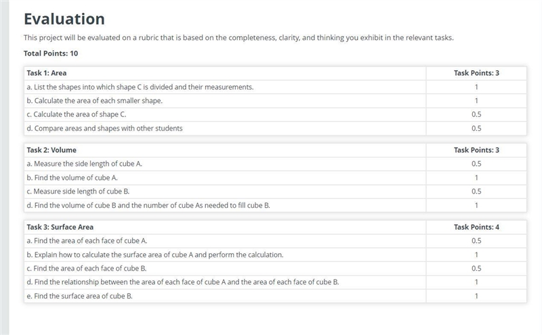Click the Task 1: Area header cell
This screenshot has width=542, height=335.
point(225,73)
